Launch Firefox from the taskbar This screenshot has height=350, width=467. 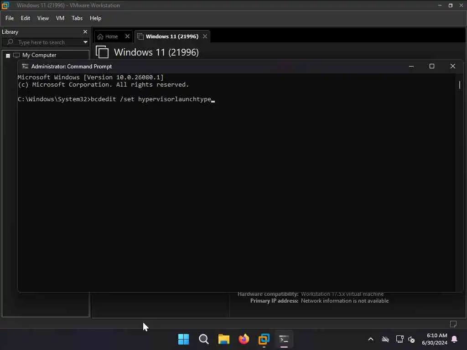click(244, 339)
